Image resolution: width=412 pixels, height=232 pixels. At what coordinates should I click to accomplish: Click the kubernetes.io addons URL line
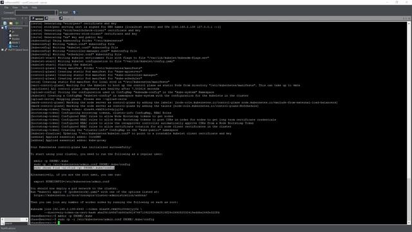(90, 195)
